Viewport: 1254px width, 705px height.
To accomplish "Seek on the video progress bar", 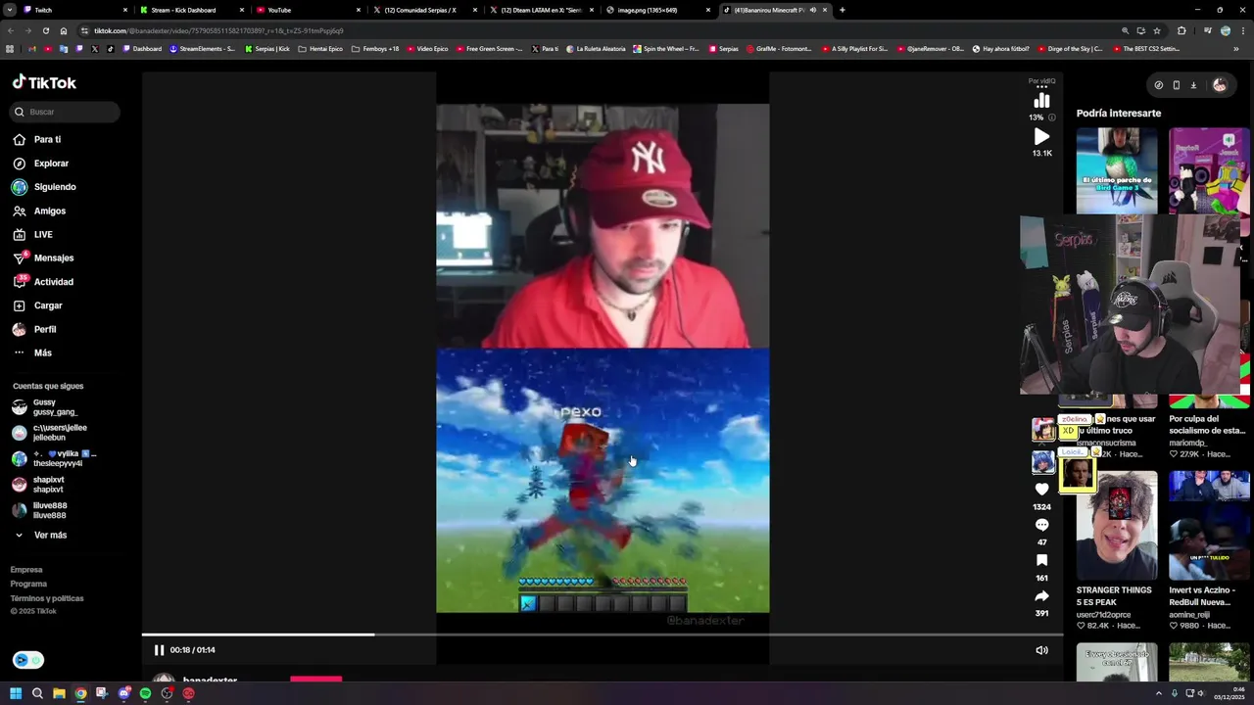I will pyautogui.click(x=603, y=634).
